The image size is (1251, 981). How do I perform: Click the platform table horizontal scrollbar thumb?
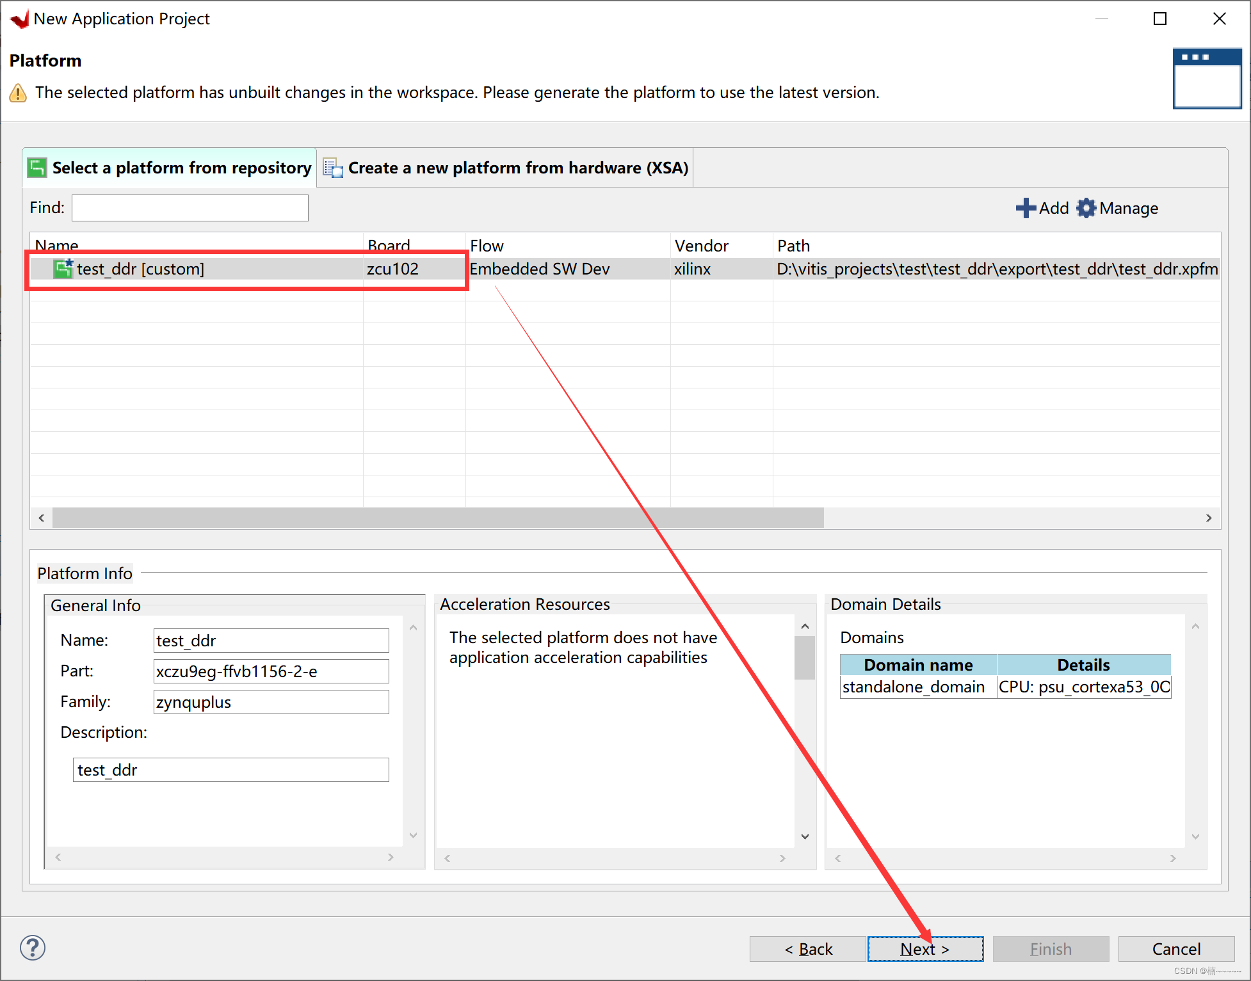437,518
